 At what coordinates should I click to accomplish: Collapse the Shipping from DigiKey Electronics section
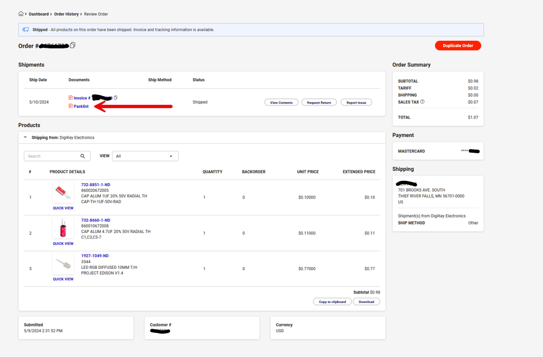pos(25,137)
